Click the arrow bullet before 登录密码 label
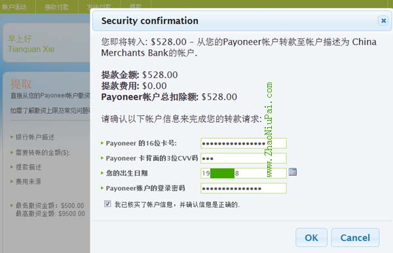Screen dimensions: 393x253 pos(102,188)
